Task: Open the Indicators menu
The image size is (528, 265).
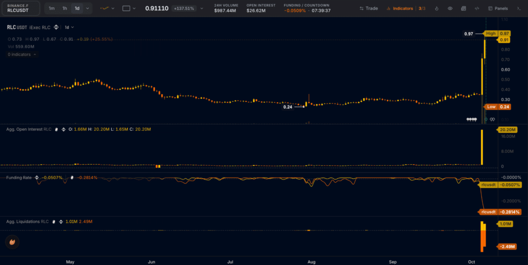Action: (400, 8)
